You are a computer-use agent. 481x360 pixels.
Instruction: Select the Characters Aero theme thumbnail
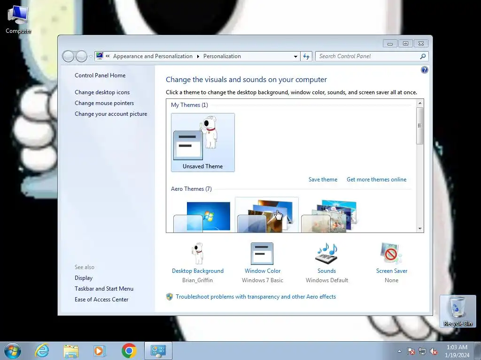click(x=330, y=216)
